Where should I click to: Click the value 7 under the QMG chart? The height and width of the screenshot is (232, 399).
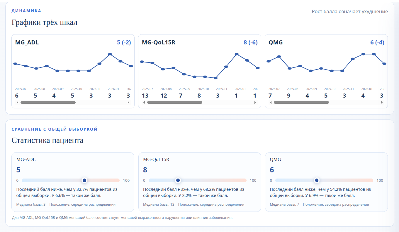tap(270, 96)
